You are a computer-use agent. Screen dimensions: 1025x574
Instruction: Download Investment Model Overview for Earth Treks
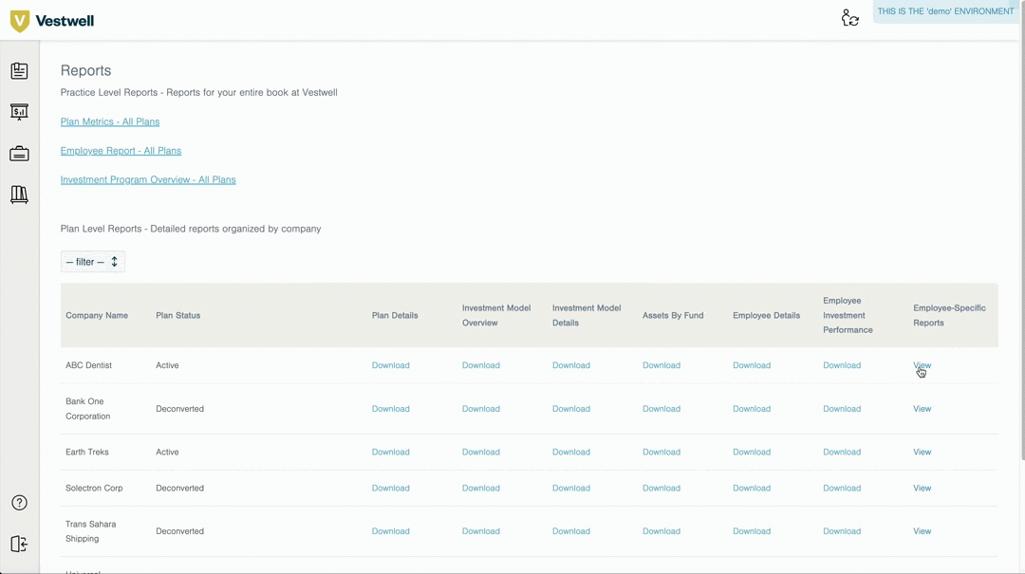coord(481,452)
